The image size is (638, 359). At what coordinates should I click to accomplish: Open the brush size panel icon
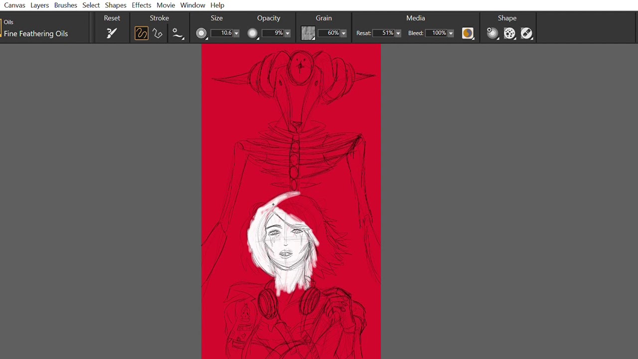pyautogui.click(x=201, y=33)
